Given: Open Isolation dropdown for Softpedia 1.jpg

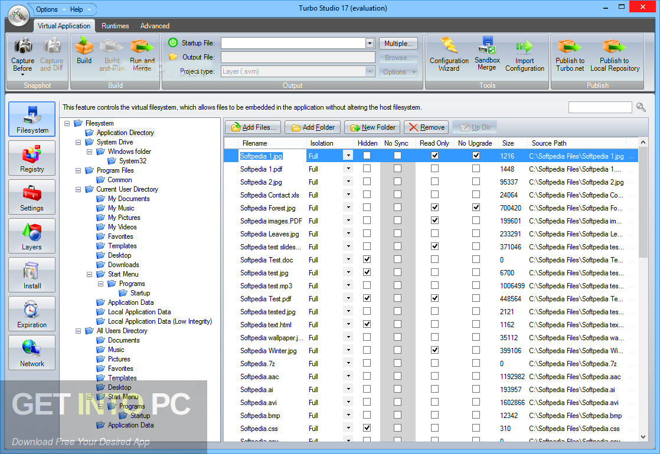Looking at the screenshot, I should point(348,156).
